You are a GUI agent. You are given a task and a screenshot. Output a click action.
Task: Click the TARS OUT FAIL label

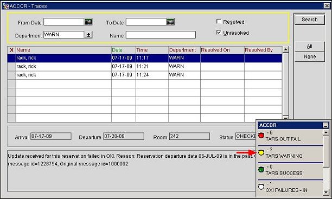pos(283,139)
